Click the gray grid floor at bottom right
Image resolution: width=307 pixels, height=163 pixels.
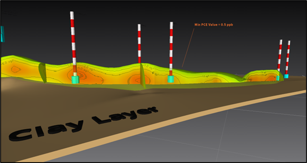point(245,137)
